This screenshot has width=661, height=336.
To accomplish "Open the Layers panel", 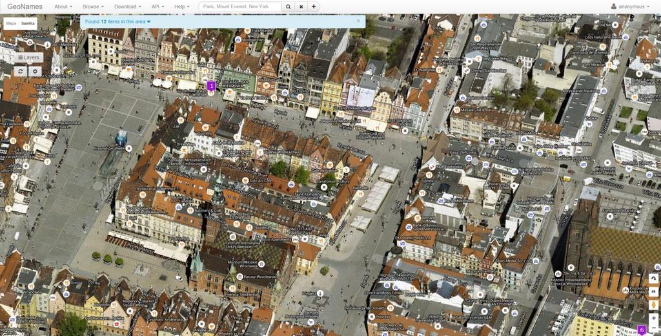I will pos(28,58).
